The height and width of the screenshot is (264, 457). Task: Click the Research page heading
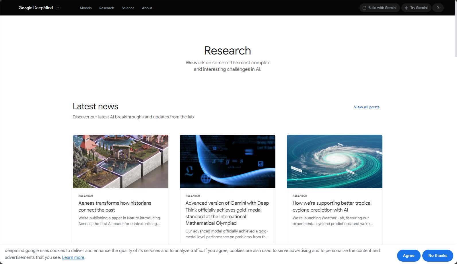227,51
